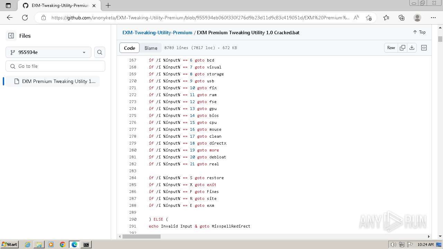Open File Explorer from the taskbar
The height and width of the screenshot is (249, 443).
tap(39, 245)
